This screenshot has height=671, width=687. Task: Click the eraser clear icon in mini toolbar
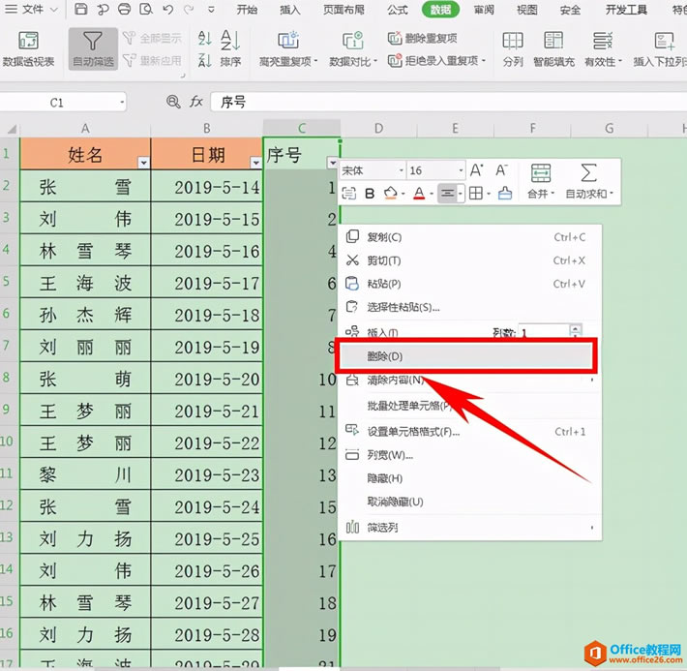tap(505, 194)
